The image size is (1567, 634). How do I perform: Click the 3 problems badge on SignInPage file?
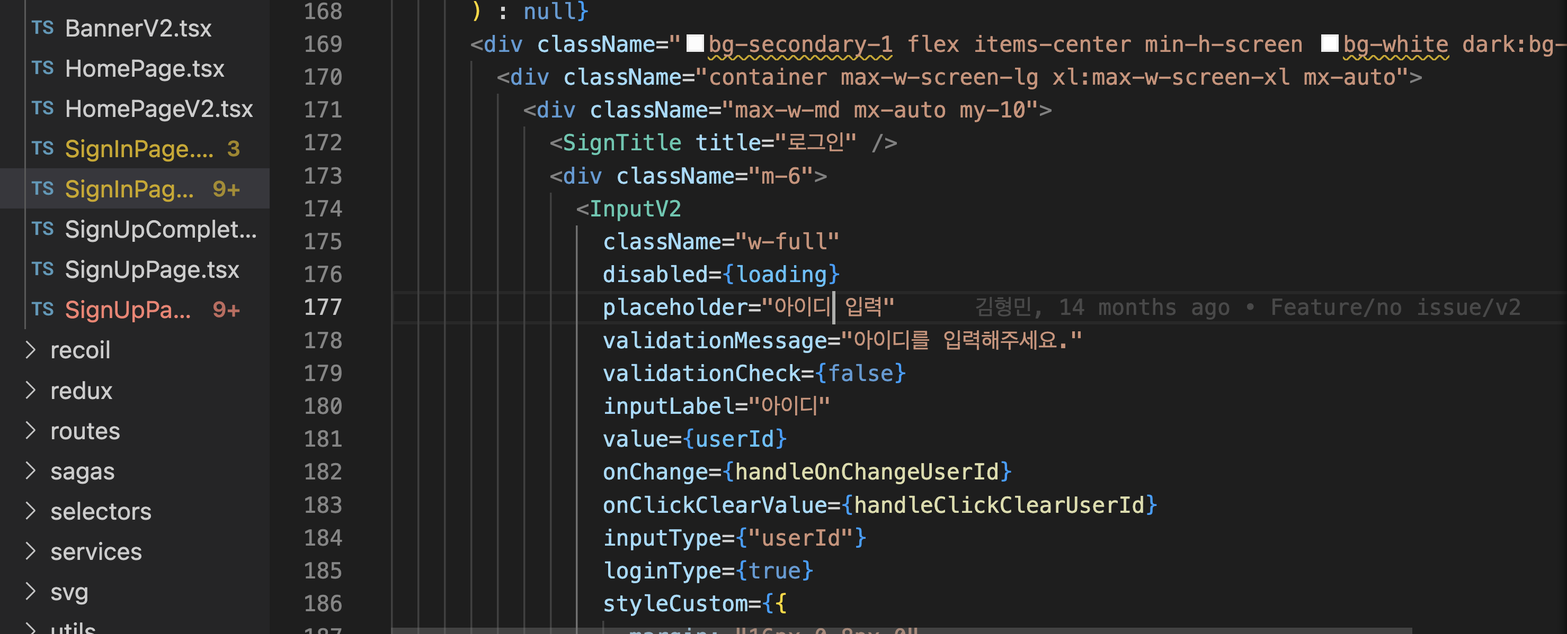(x=233, y=149)
